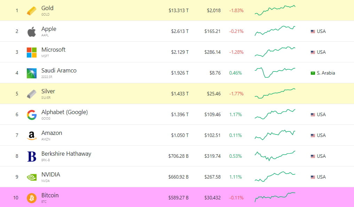Click Microsoft market cap $2.129 T
The image size is (354, 207).
tap(180, 52)
